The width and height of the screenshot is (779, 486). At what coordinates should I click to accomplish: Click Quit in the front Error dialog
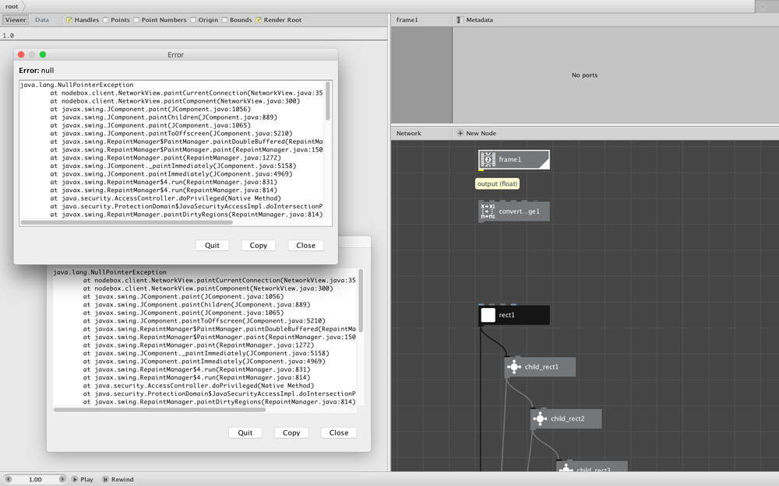212,246
